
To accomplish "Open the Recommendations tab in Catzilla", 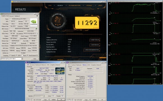I will 75,5.
